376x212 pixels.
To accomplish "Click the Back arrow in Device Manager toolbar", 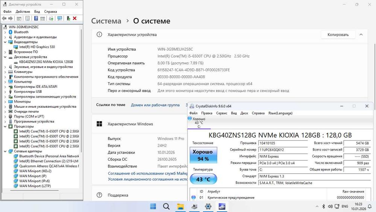I will [x=4, y=18].
